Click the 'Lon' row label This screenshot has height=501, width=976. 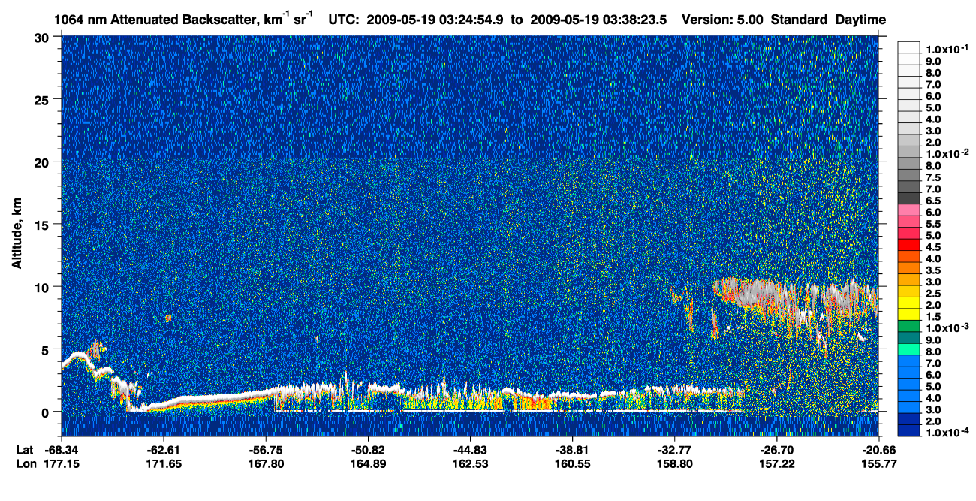(26, 463)
